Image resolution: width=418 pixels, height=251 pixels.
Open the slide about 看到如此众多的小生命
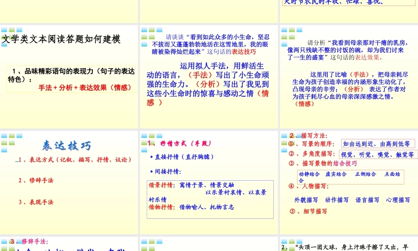pos(209,77)
